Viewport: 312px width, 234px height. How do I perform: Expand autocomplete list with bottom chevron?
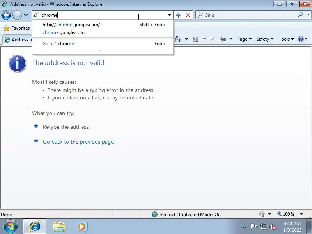pos(101,51)
